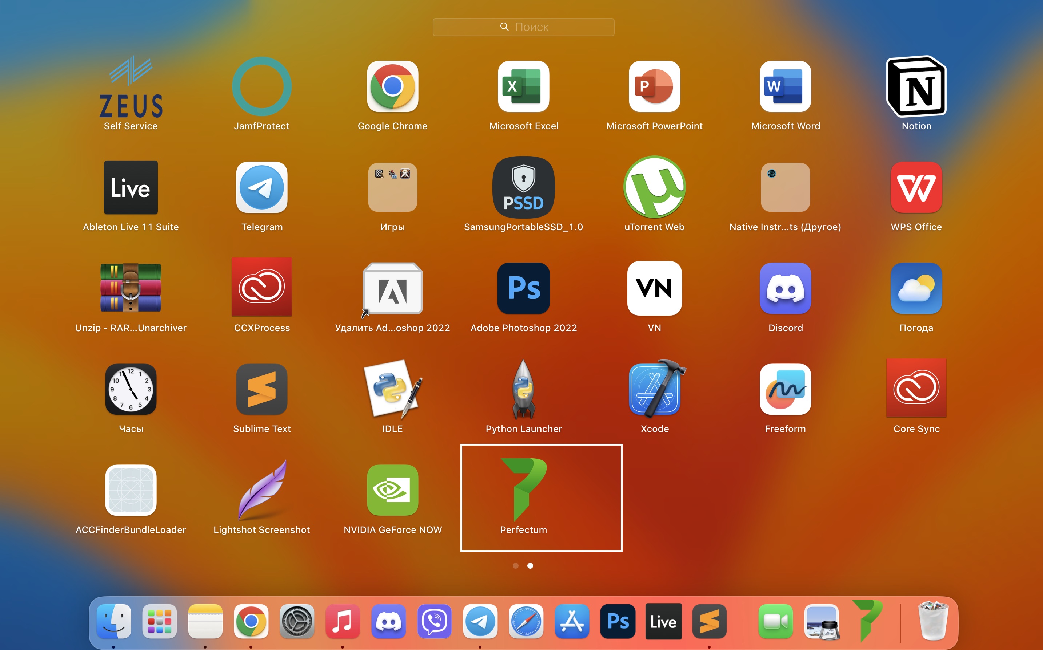Launch Adobe Photoshop 2022
This screenshot has height=650, width=1043.
[523, 288]
